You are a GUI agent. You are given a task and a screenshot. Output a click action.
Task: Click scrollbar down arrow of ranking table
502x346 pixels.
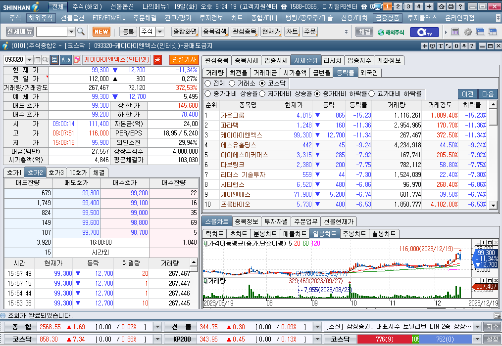click(x=494, y=205)
